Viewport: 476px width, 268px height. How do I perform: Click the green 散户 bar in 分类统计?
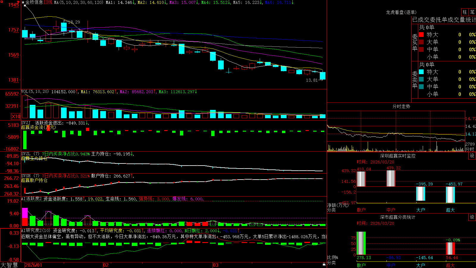[x=361, y=243]
